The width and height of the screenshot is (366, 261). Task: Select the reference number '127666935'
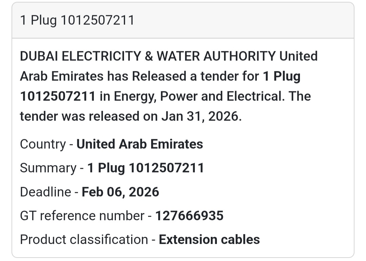pos(189,216)
